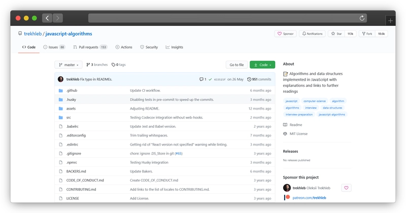Open the .gitignore file

[74, 154]
